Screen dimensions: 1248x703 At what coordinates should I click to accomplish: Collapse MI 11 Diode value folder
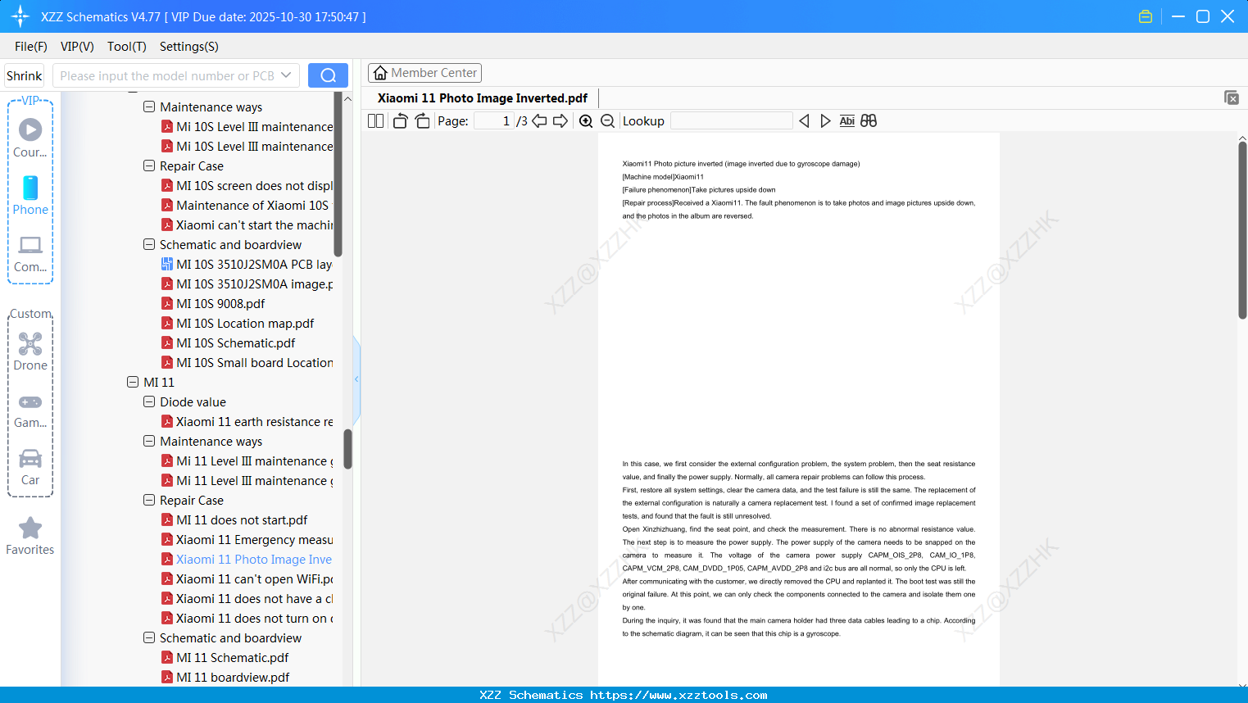click(149, 402)
